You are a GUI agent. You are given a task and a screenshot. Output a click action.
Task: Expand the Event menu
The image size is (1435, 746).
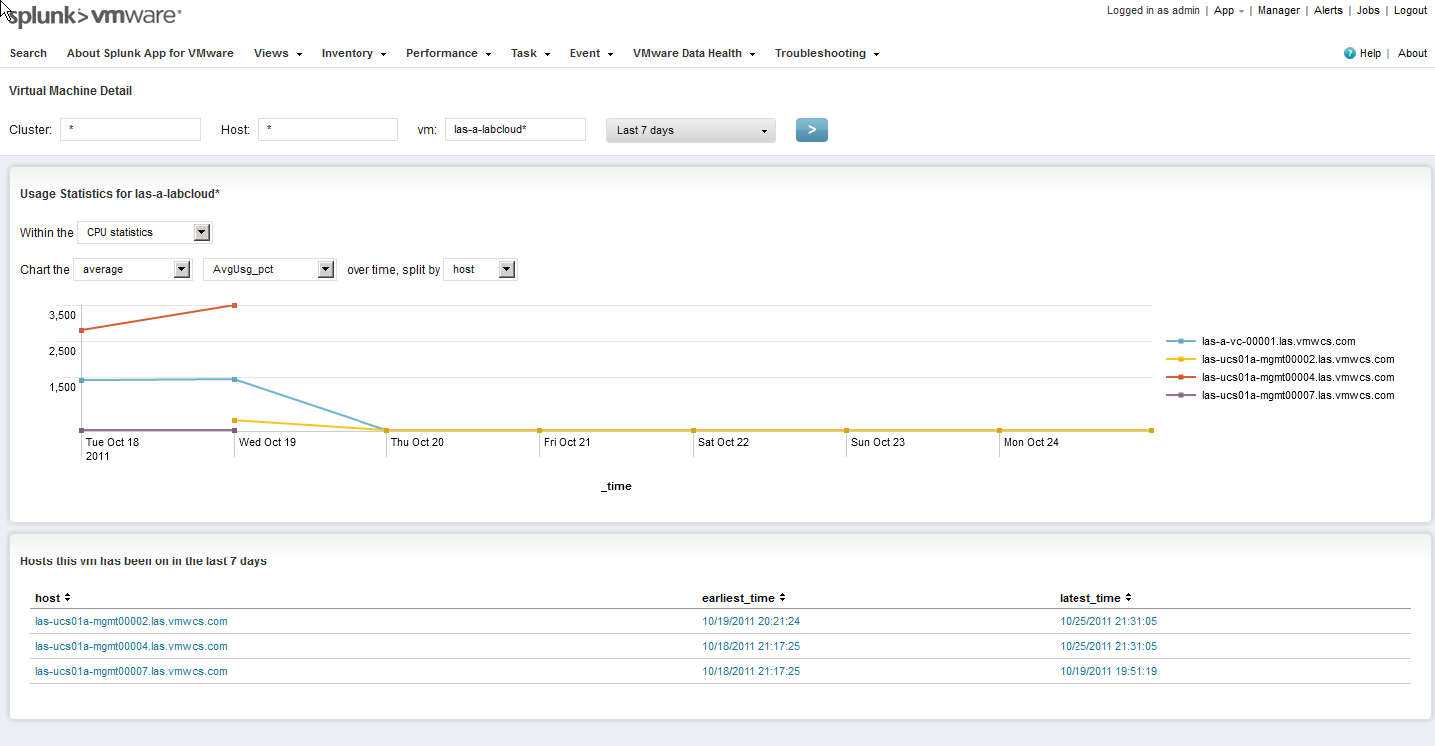point(591,53)
